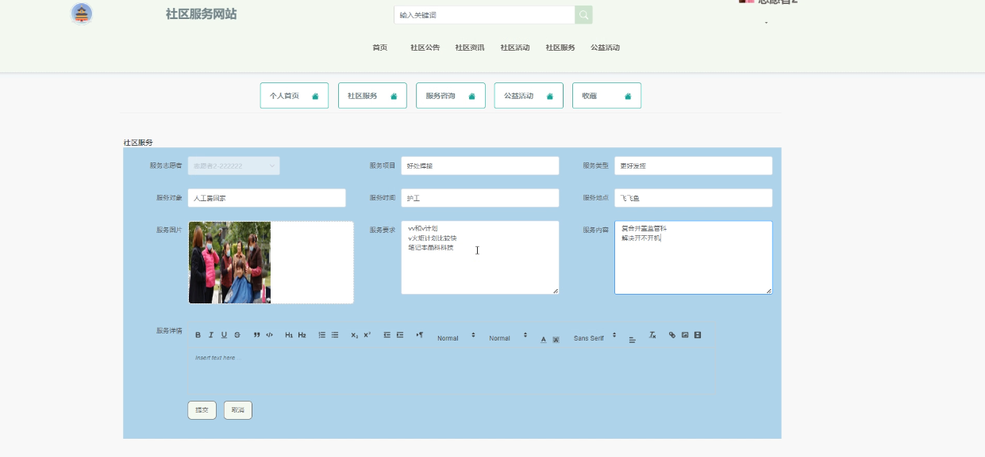Click the 取消 cancel button
This screenshot has height=457, width=985.
pos(238,410)
